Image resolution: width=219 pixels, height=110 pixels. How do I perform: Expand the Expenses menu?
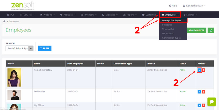(110, 15)
